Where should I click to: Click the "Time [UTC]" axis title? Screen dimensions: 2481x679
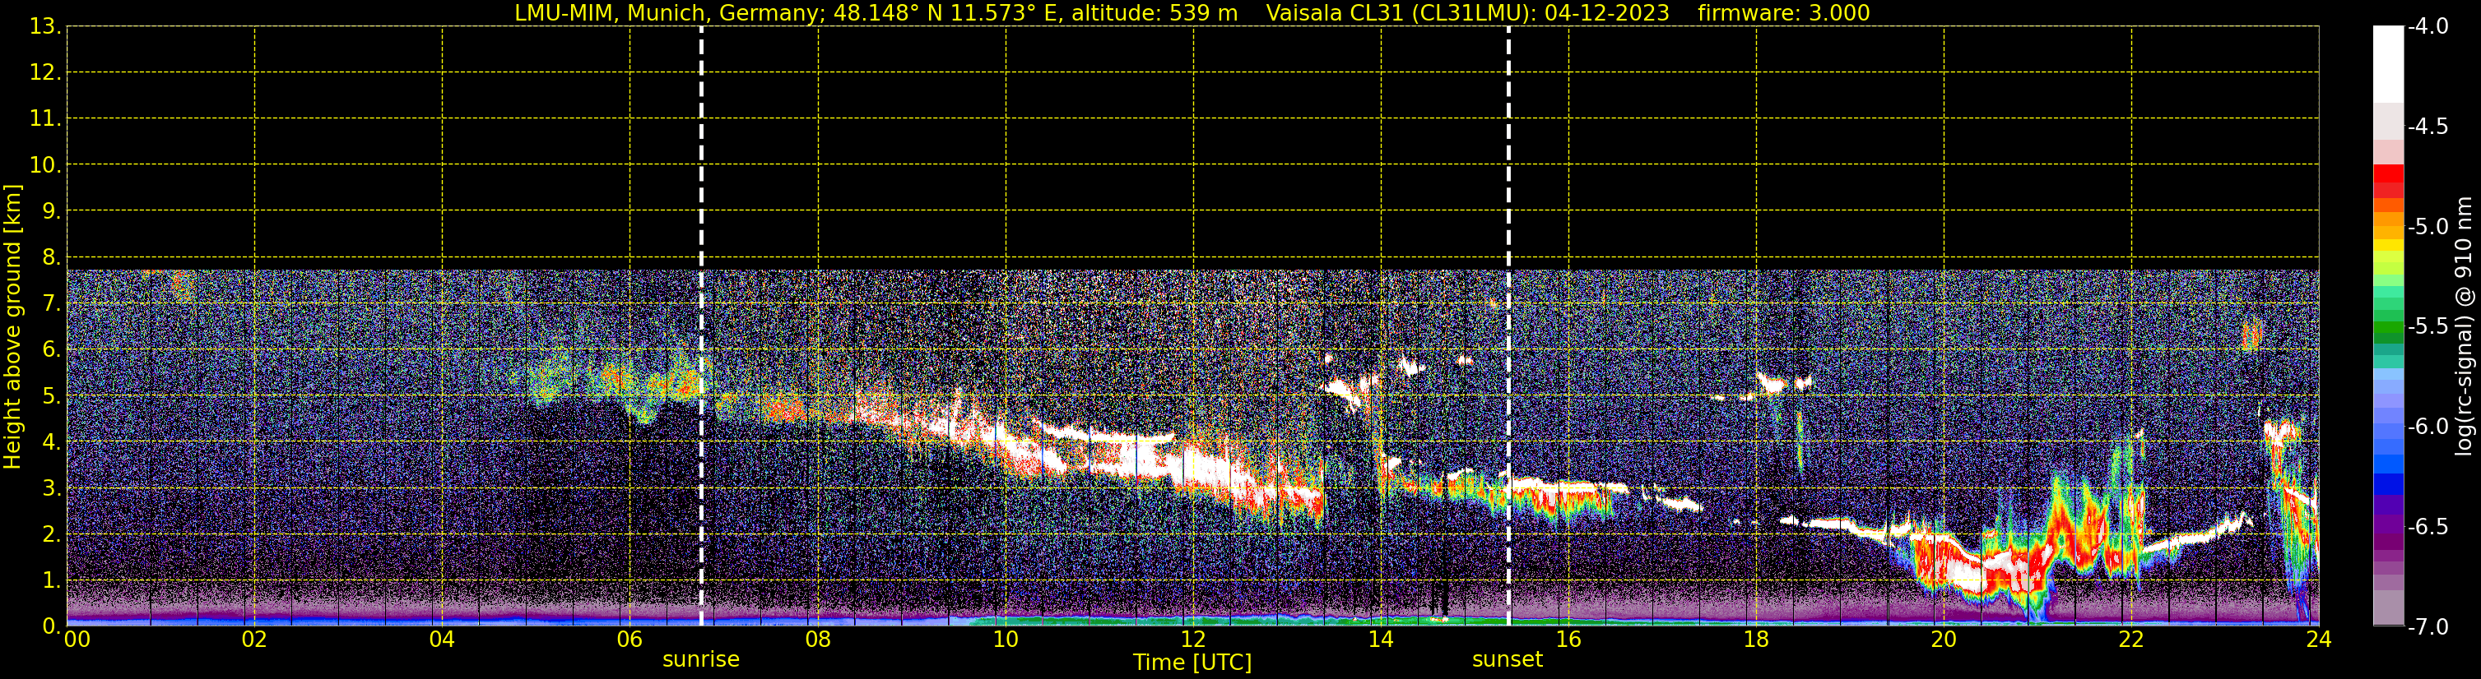1192,663
